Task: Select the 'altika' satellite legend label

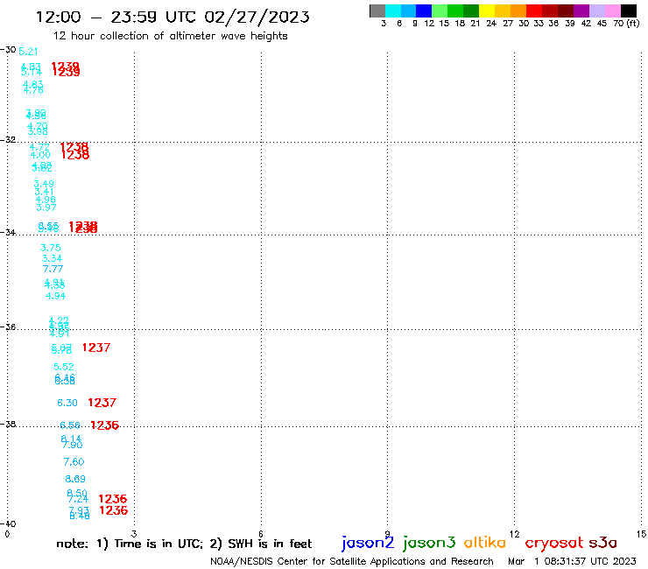Action: pyautogui.click(x=484, y=543)
